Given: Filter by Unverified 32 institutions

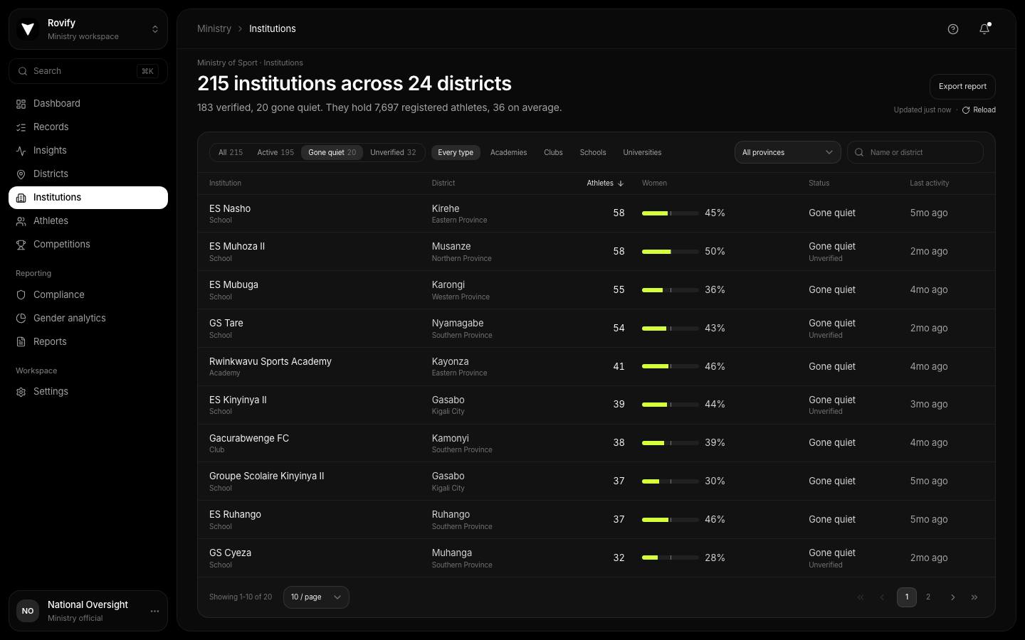Looking at the screenshot, I should point(393,153).
